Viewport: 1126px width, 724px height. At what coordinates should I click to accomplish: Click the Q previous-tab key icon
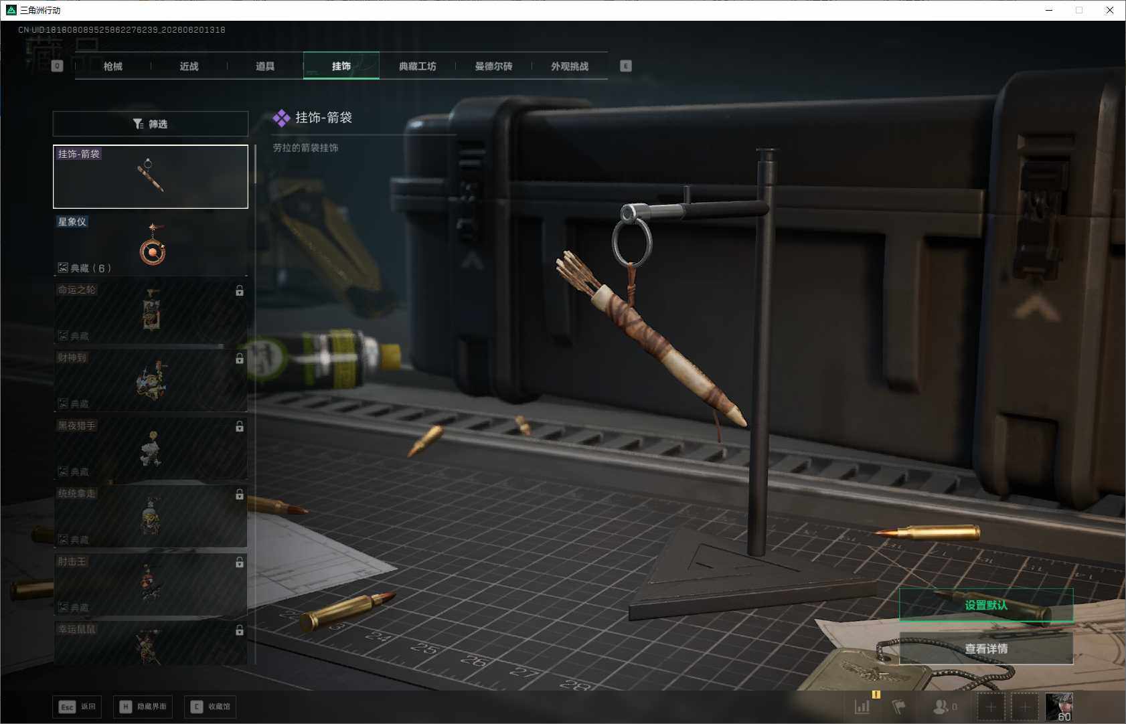pos(57,66)
